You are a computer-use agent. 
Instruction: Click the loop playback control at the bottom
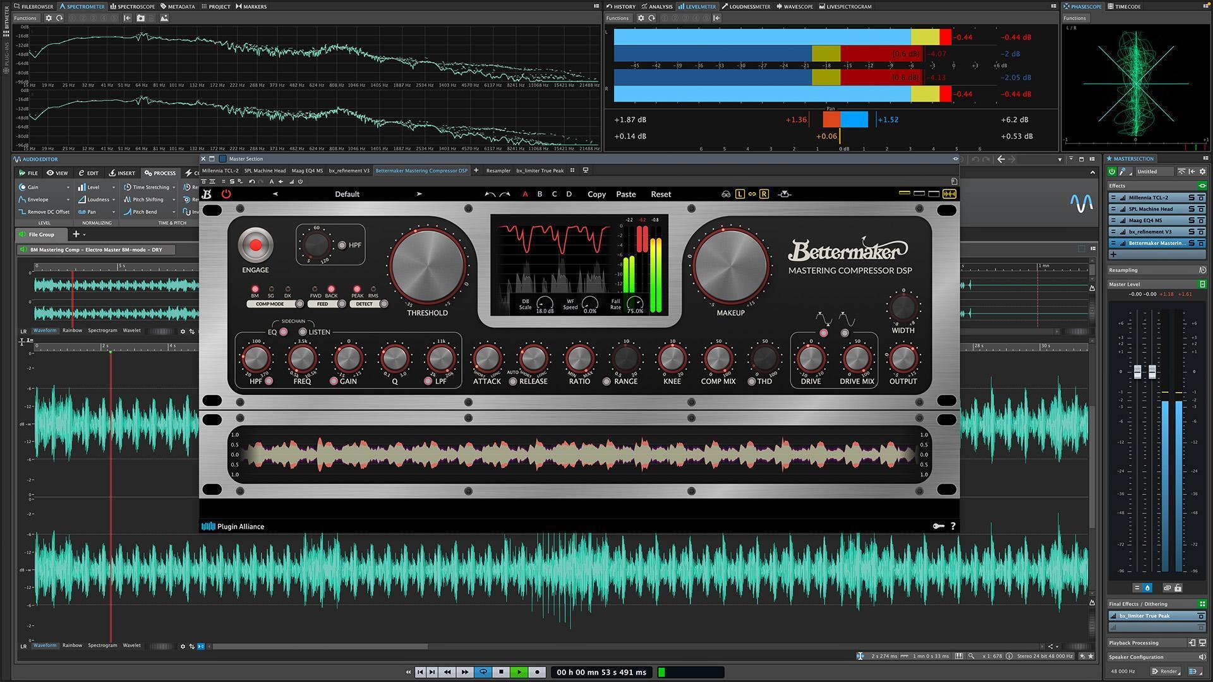click(x=483, y=672)
